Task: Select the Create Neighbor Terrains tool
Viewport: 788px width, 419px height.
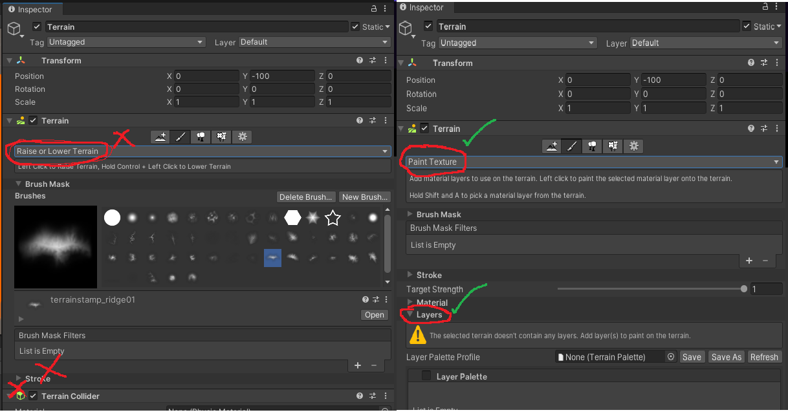Action: [x=160, y=136]
